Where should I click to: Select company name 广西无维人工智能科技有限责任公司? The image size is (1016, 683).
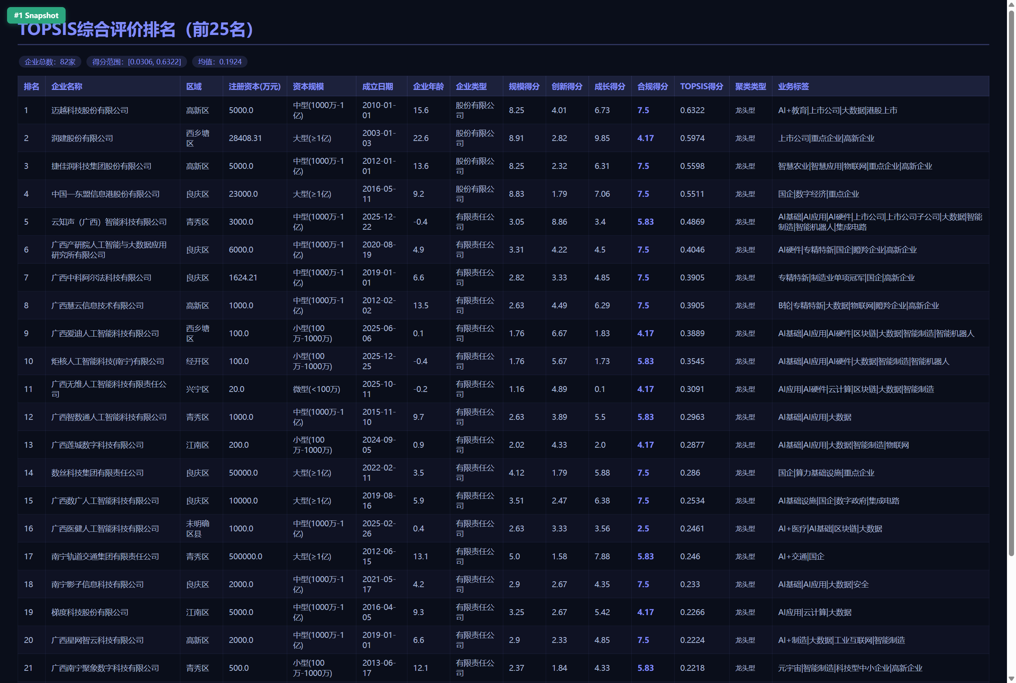click(x=109, y=389)
